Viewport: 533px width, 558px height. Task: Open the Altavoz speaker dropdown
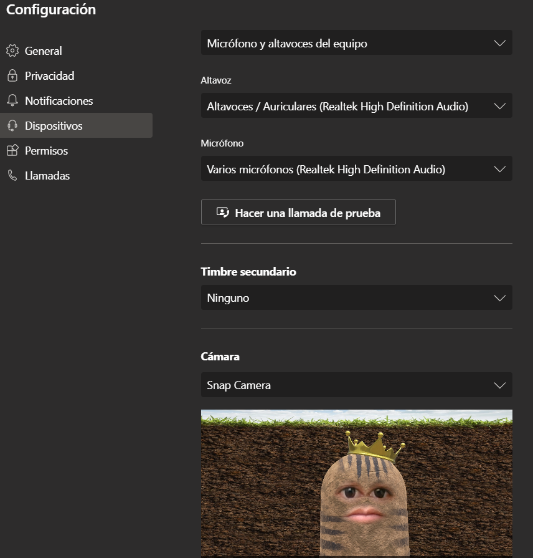click(x=356, y=106)
